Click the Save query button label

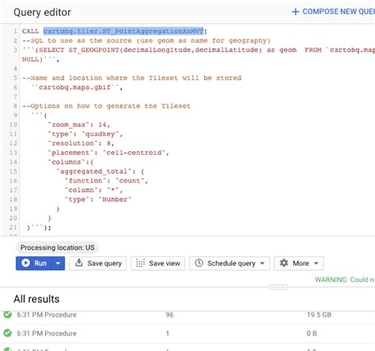104,263
